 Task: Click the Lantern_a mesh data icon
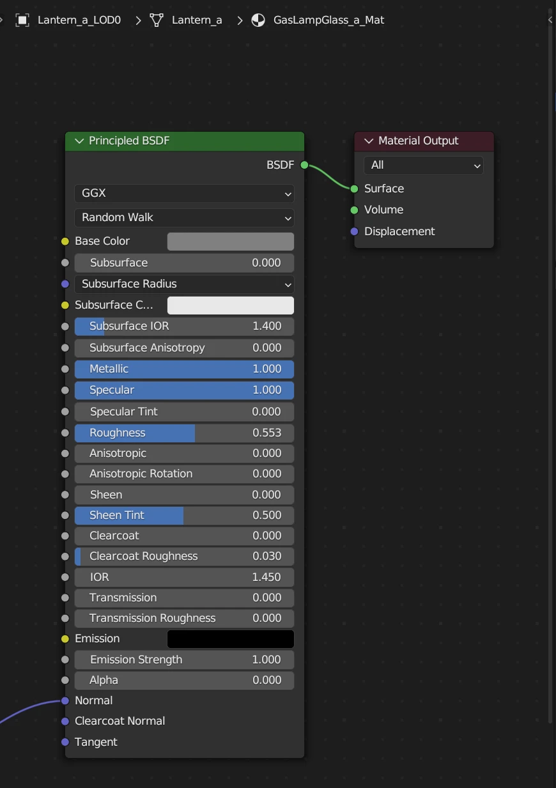(x=157, y=20)
